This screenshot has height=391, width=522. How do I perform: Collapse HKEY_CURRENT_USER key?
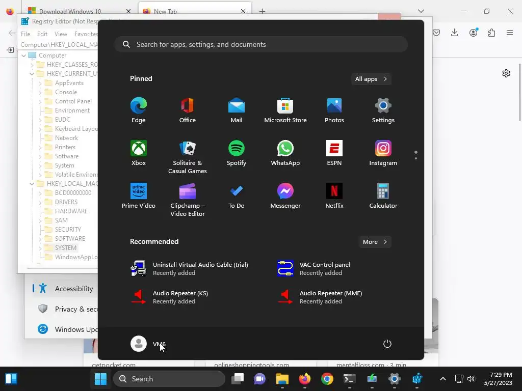coord(32,74)
